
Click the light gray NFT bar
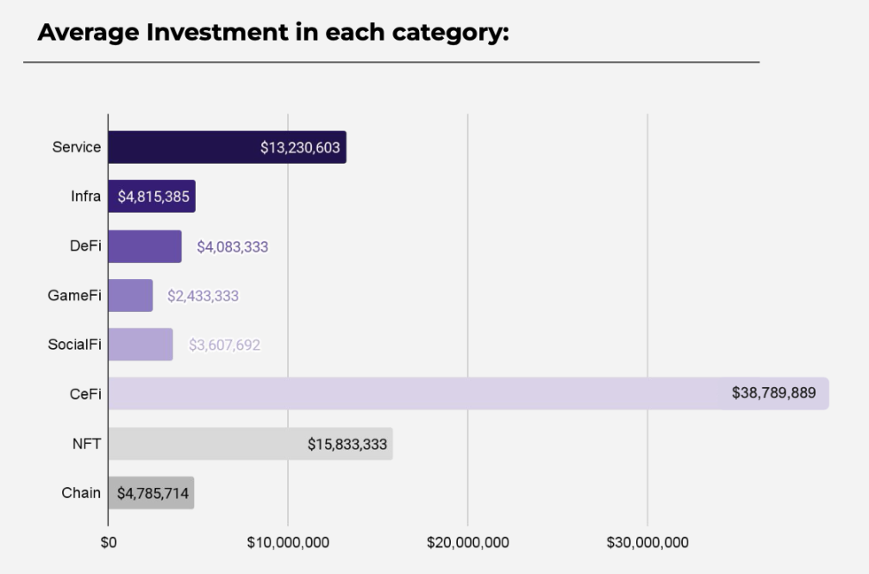coord(251,444)
